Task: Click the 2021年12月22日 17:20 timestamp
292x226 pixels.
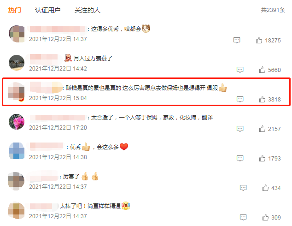Action: tap(58, 128)
